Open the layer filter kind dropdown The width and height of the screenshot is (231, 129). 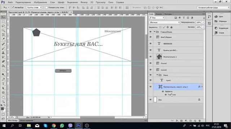click(x=157, y=18)
